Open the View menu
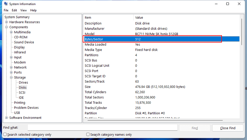 (x=24, y=10)
